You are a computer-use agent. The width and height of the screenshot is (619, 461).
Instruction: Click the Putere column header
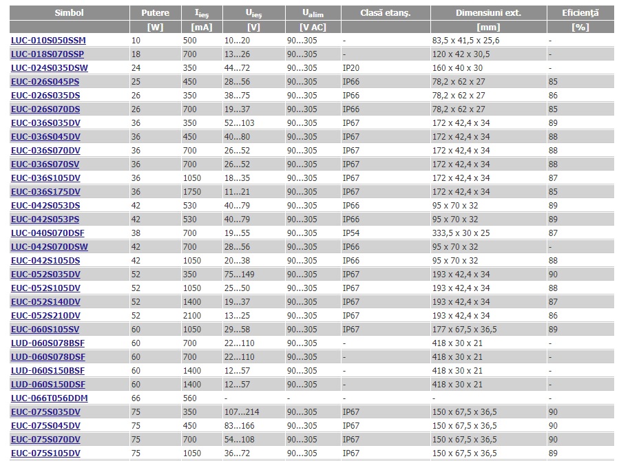point(155,13)
